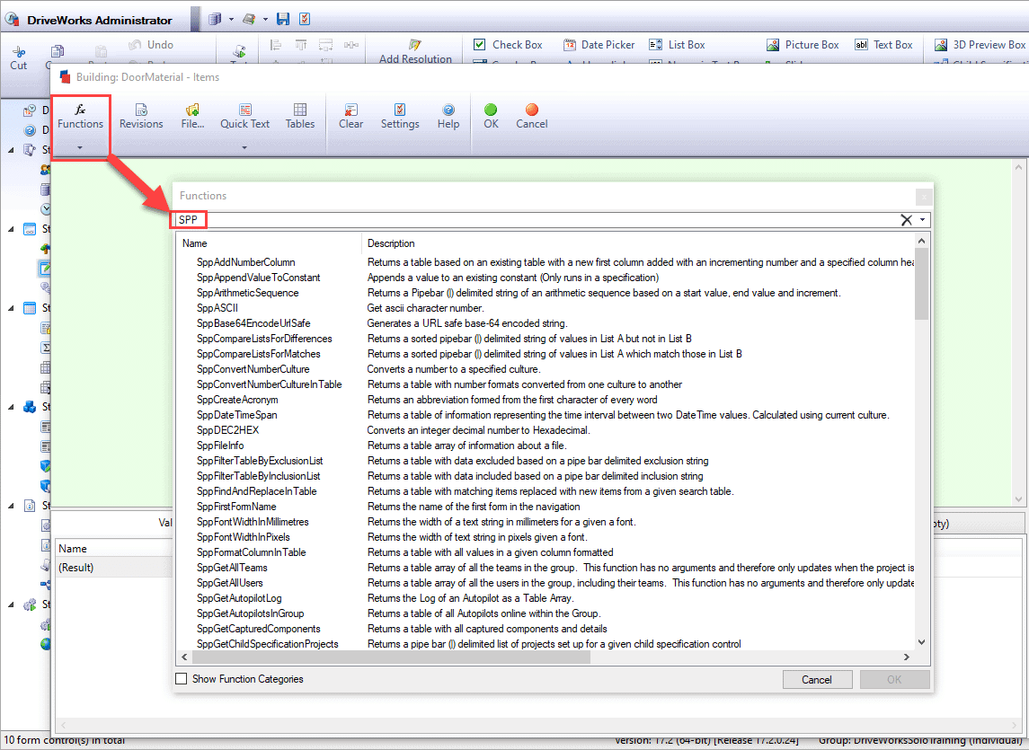Viewport: 1029px width, 750px height.
Task: Open the rule builder Help
Action: [x=448, y=117]
